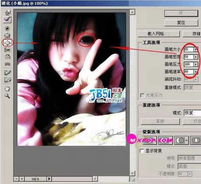Select the Hand tool
The height and width of the screenshot is (184, 201).
[x=7, y=89]
